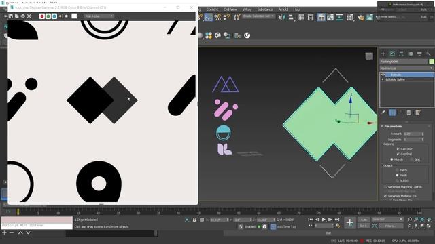
Task: Play the animation
Action: tap(324, 220)
